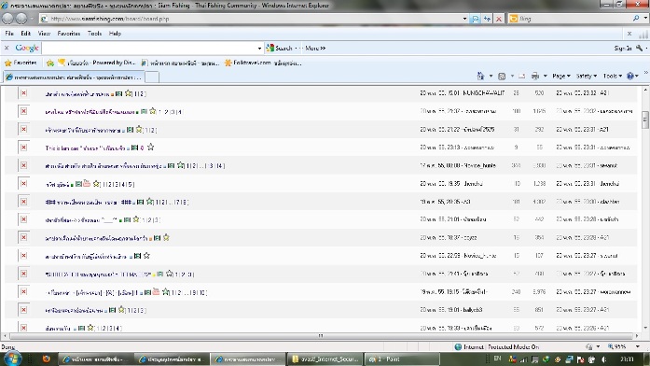The width and height of the screenshot is (650, 366).
Task: Click the Favorites star button
Action: [x=21, y=63]
